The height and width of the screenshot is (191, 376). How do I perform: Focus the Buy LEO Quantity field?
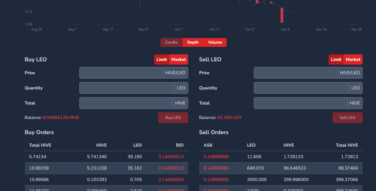(x=127, y=88)
